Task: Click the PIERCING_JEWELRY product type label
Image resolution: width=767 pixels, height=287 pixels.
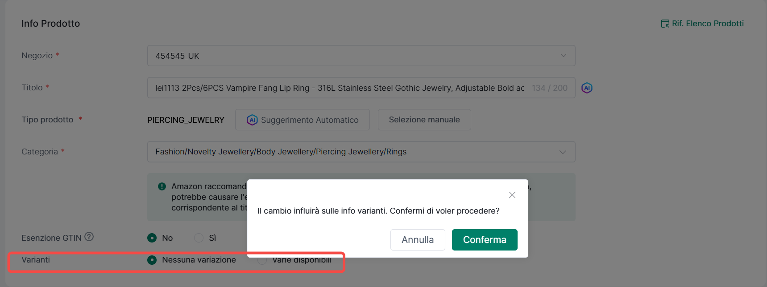Action: (x=186, y=120)
